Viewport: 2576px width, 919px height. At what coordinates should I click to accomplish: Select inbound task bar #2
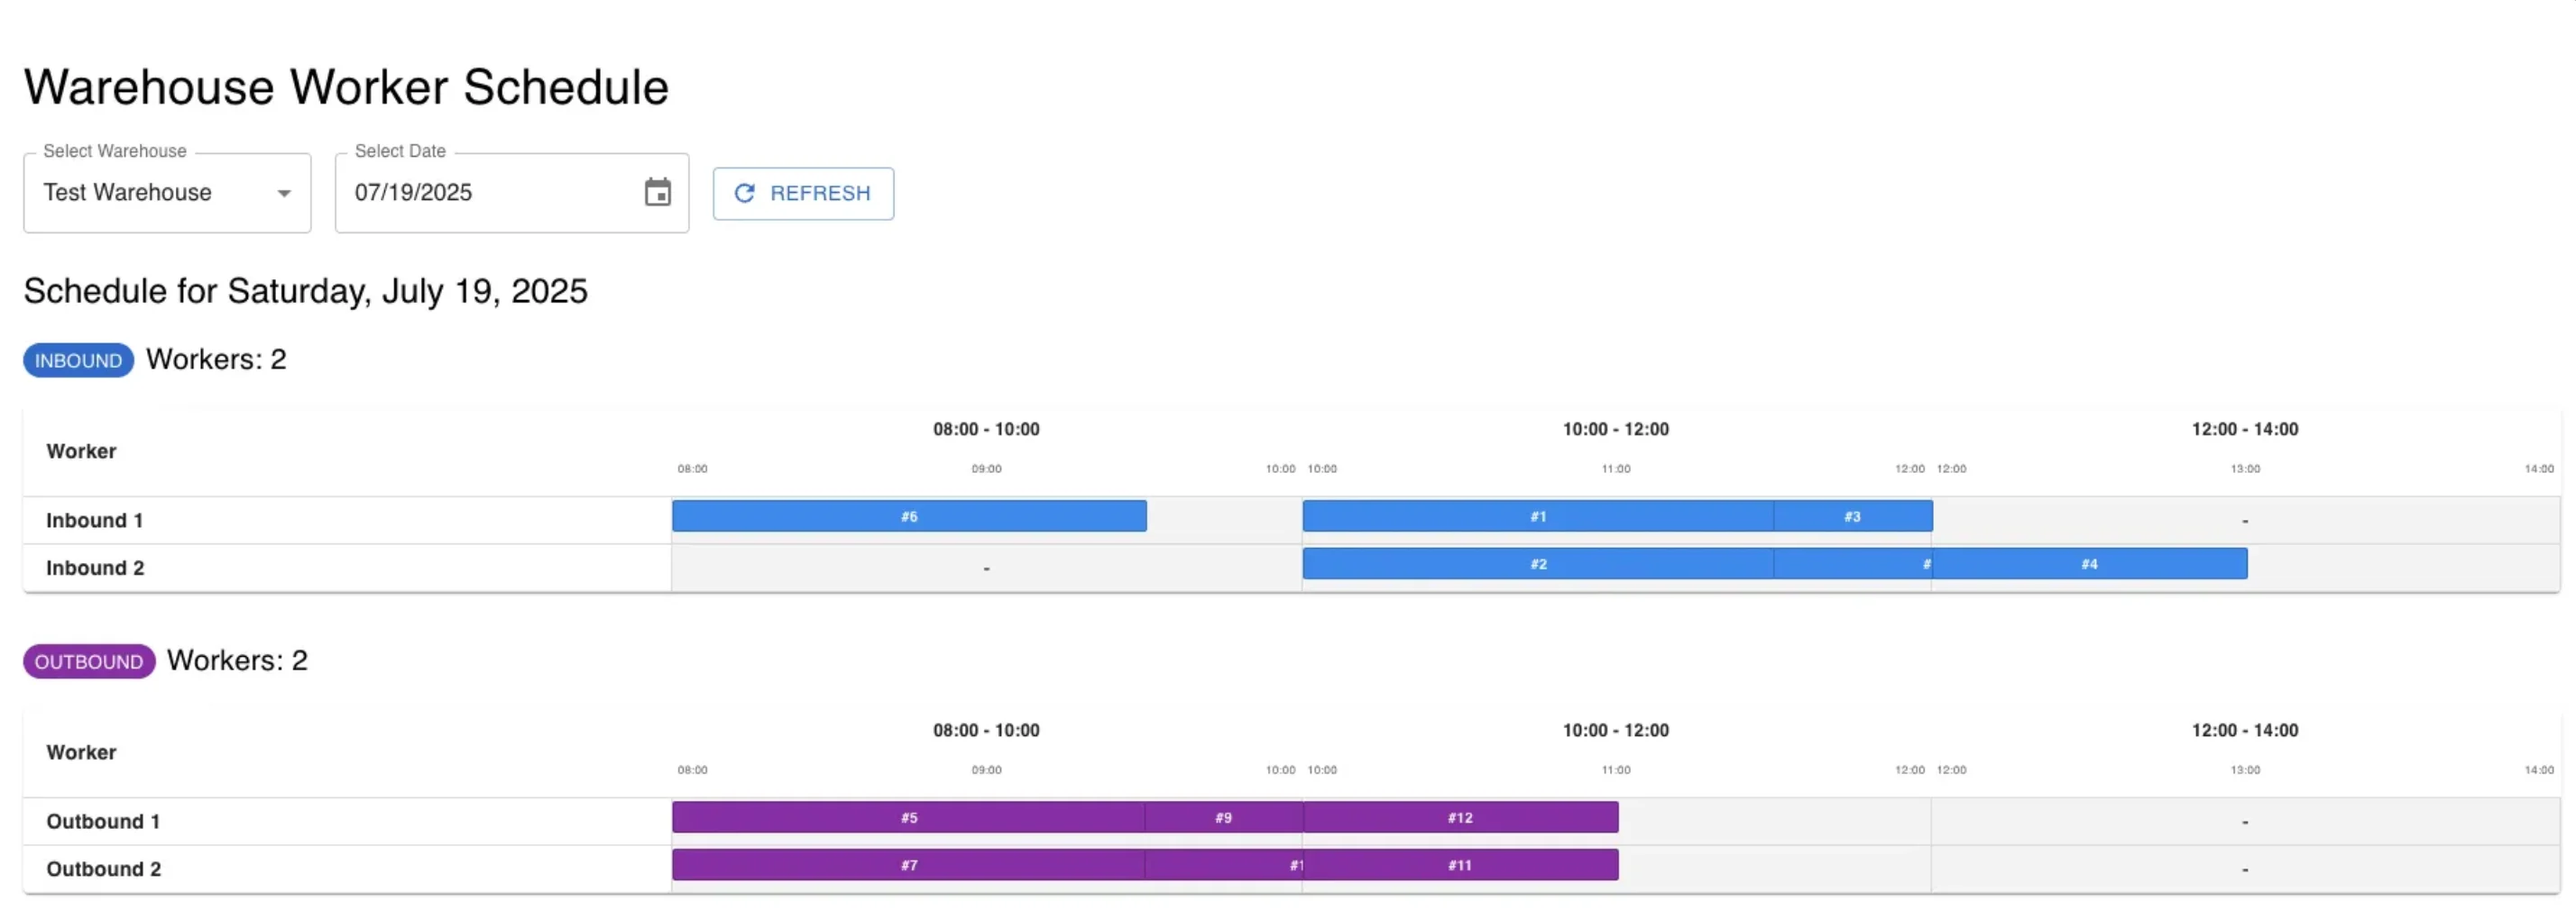pos(1538,564)
